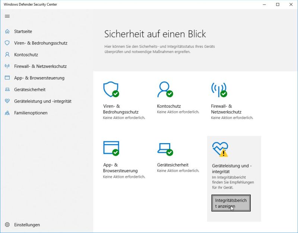Click 'Keine Aktion erforderlich.' under Firewall- & Netzwerkschutz
This screenshot has width=298, height=233.
(x=232, y=118)
